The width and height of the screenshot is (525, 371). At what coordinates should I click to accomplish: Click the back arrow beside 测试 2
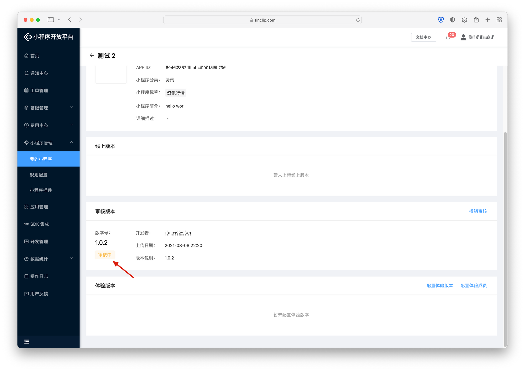coord(92,55)
